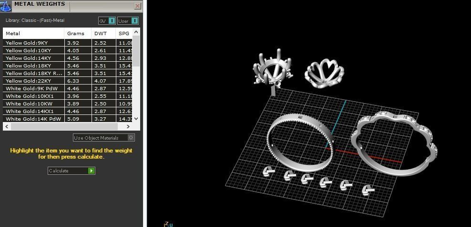The width and height of the screenshot is (471, 227).
Task: Click the 6.33 grams value
Action: [73, 81]
